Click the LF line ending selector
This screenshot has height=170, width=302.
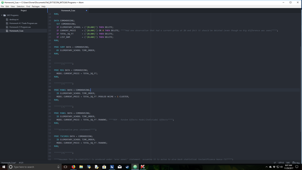coord(275,163)
